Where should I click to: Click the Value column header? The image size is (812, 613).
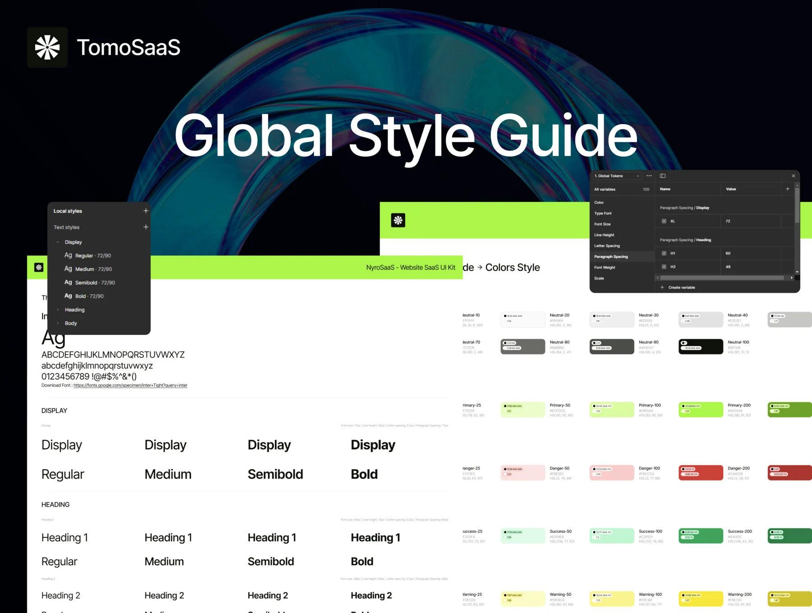point(731,189)
